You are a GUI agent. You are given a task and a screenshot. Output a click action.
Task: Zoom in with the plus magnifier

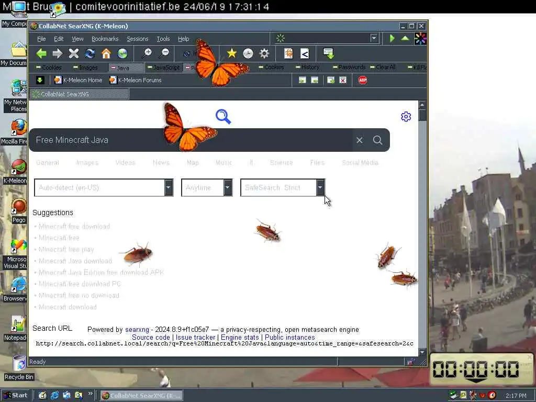(x=147, y=53)
